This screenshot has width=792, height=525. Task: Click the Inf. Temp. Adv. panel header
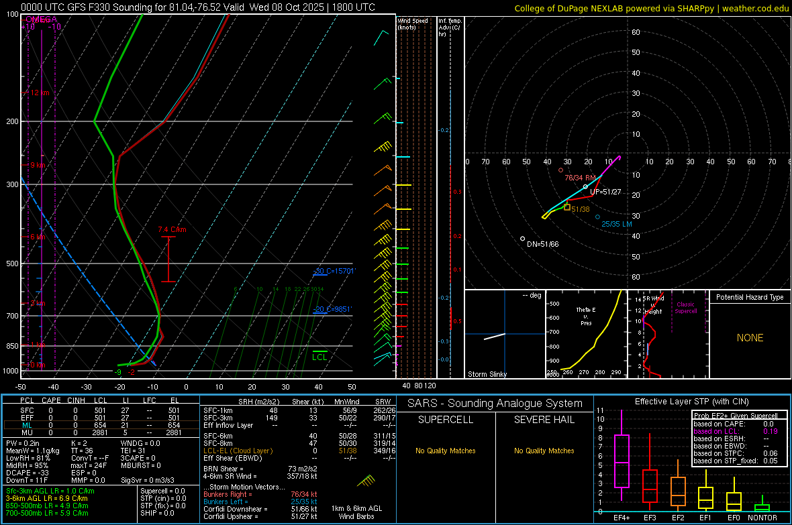click(x=450, y=27)
